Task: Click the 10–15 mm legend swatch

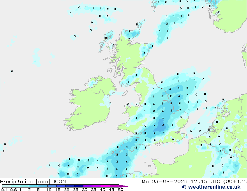Action: coord(51,186)
